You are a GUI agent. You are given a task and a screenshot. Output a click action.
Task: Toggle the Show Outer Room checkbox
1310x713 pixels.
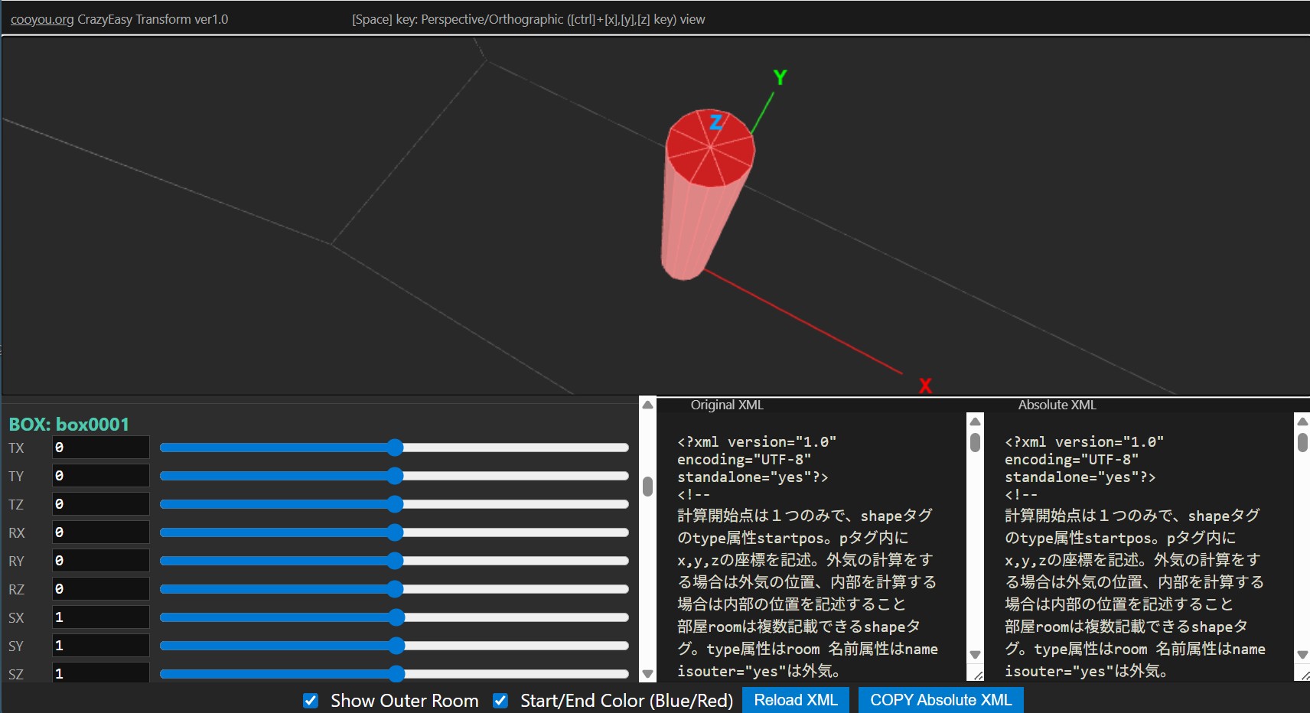311,701
